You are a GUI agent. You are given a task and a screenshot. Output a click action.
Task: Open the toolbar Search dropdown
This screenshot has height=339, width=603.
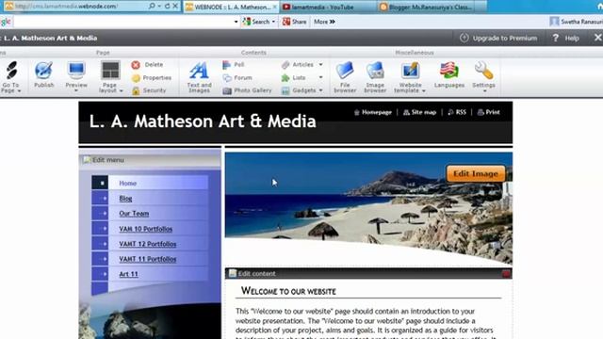(x=273, y=22)
